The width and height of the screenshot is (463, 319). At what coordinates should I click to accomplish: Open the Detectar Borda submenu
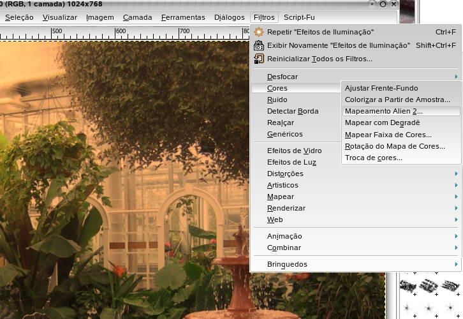point(296,111)
